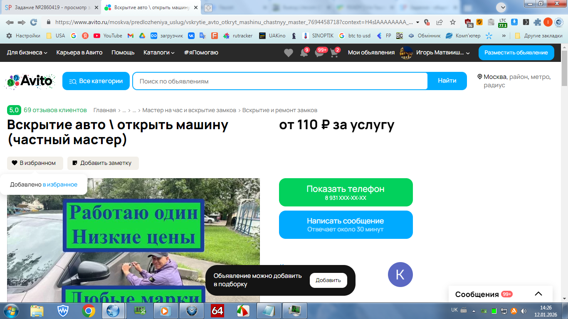Click the Avito logo
Image resolution: width=568 pixels, height=319 pixels.
click(x=29, y=81)
